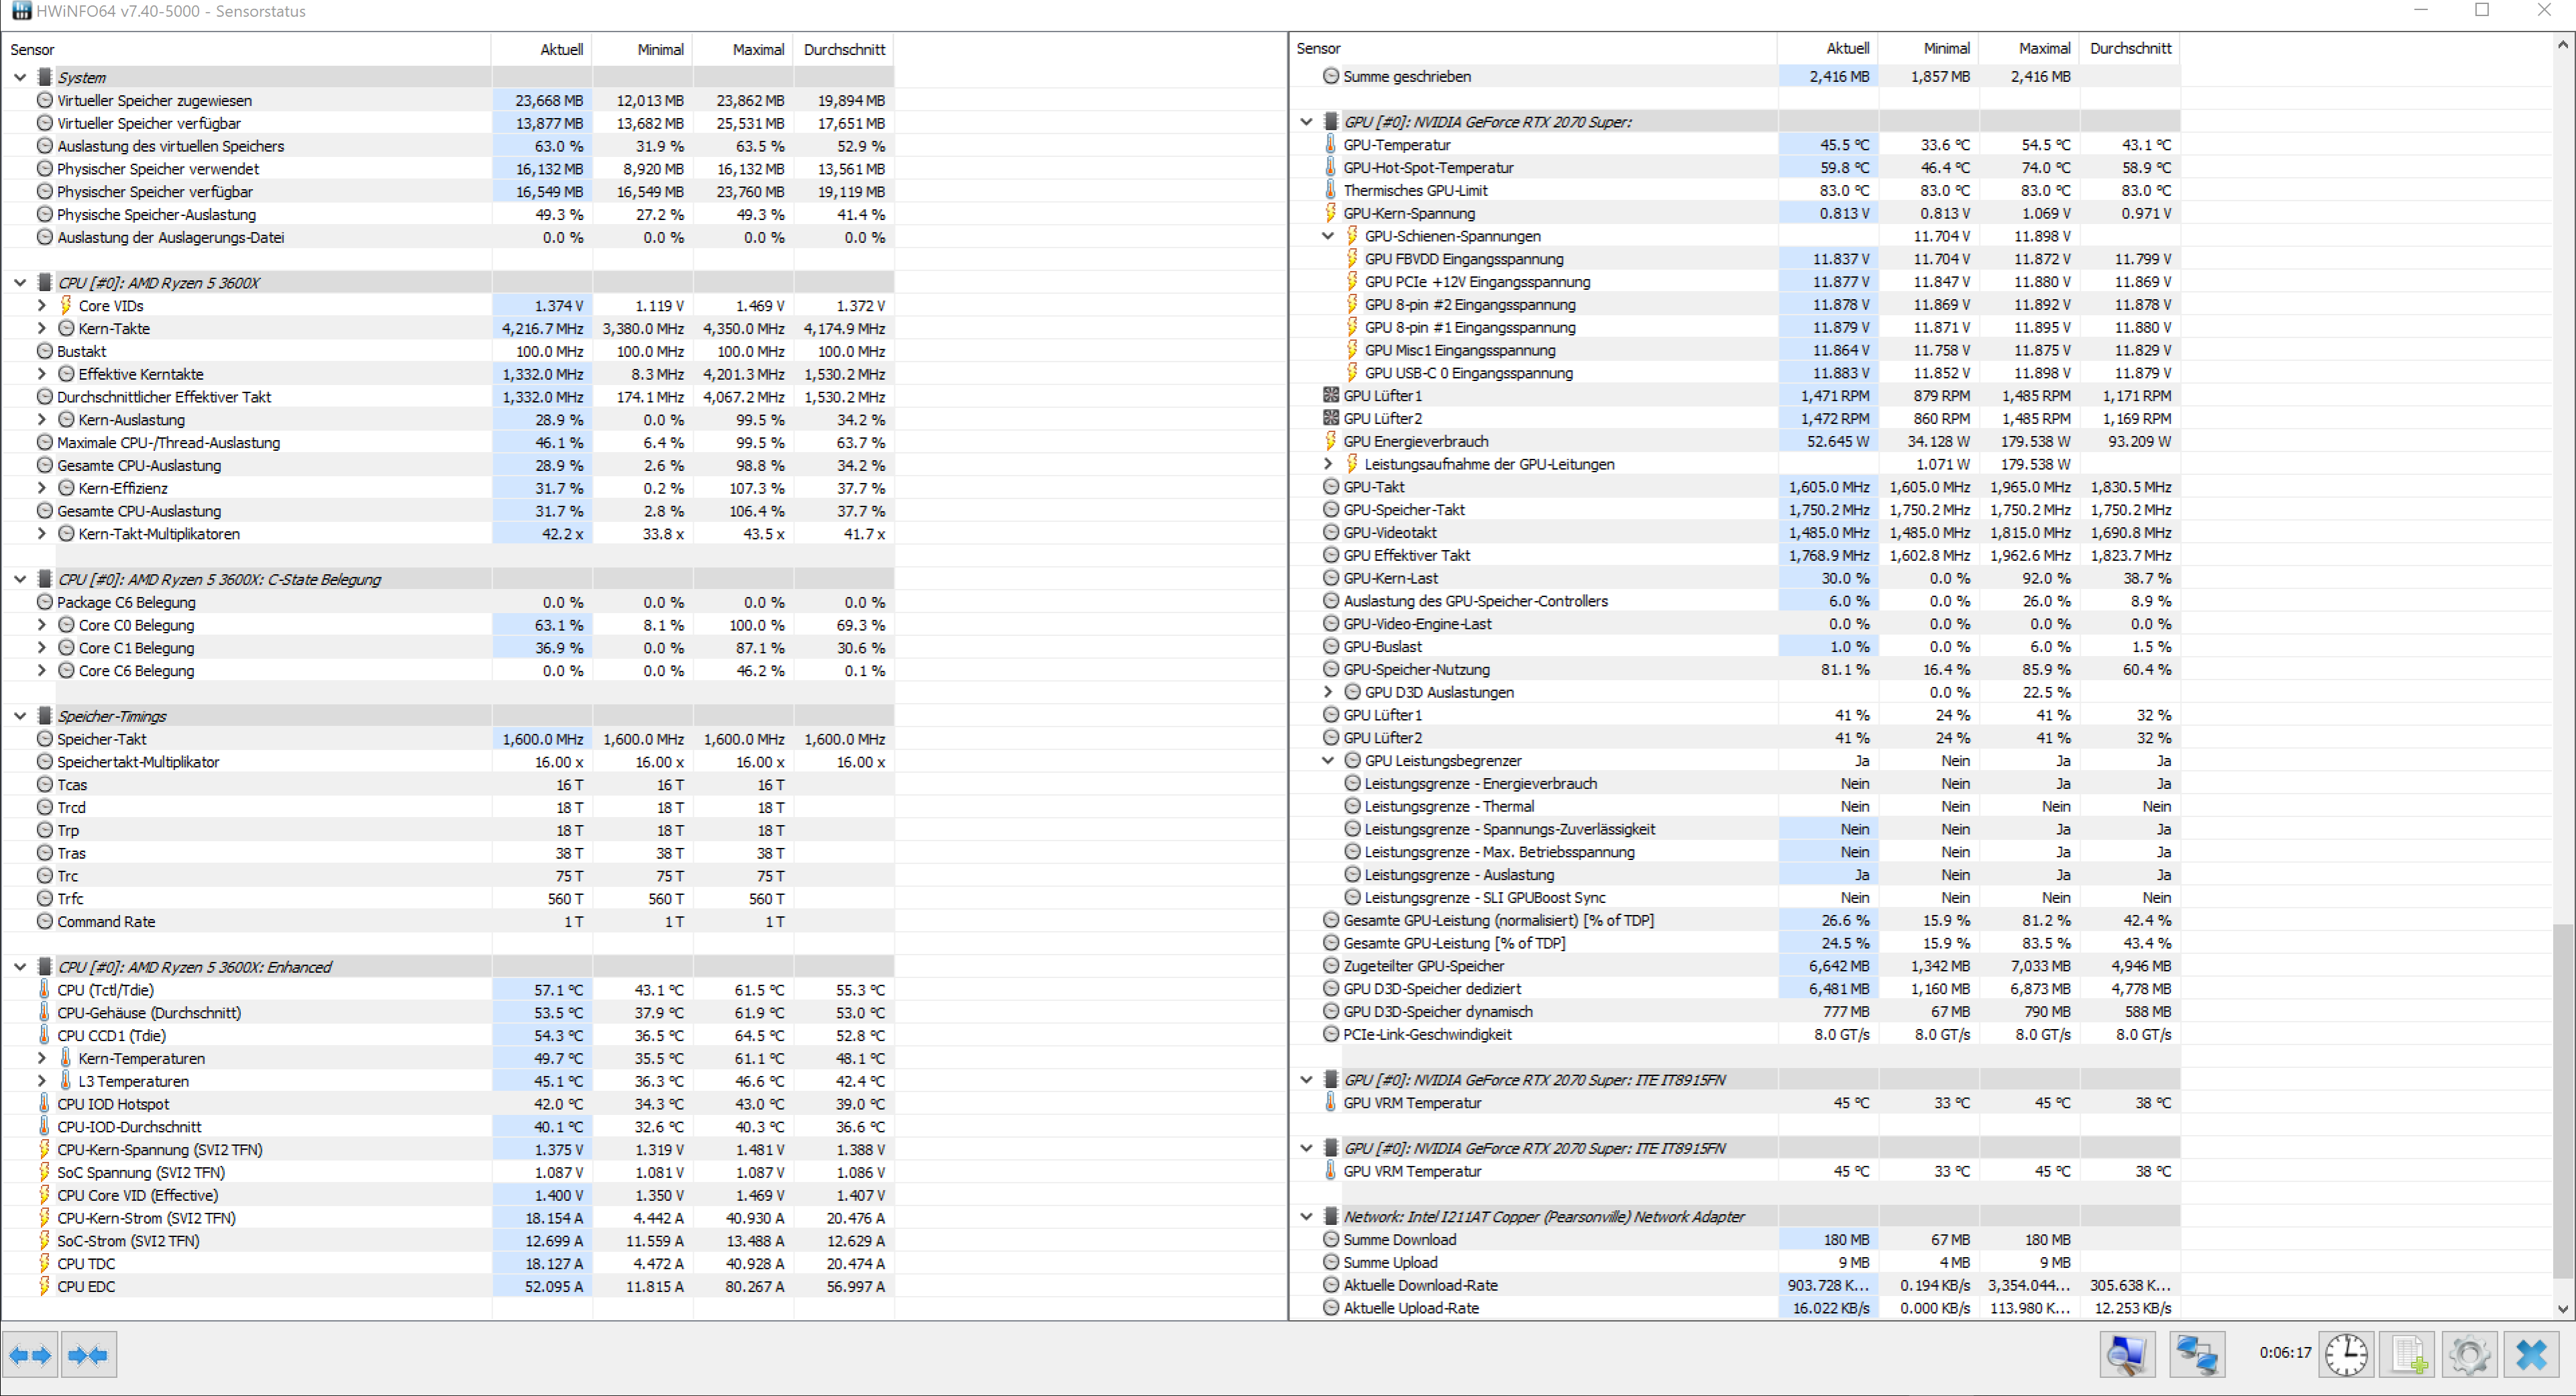Select the Thermisches GPU-Limit row
The height and width of the screenshot is (1396, 2576).
click(x=1735, y=190)
